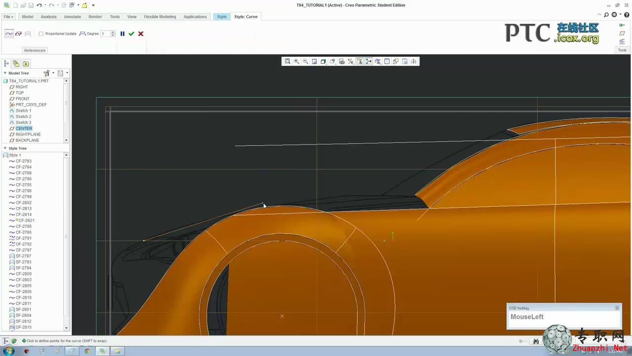Viewport: 632px width, 356px height.
Task: Open the Applications ribbon tab
Action: click(x=195, y=17)
